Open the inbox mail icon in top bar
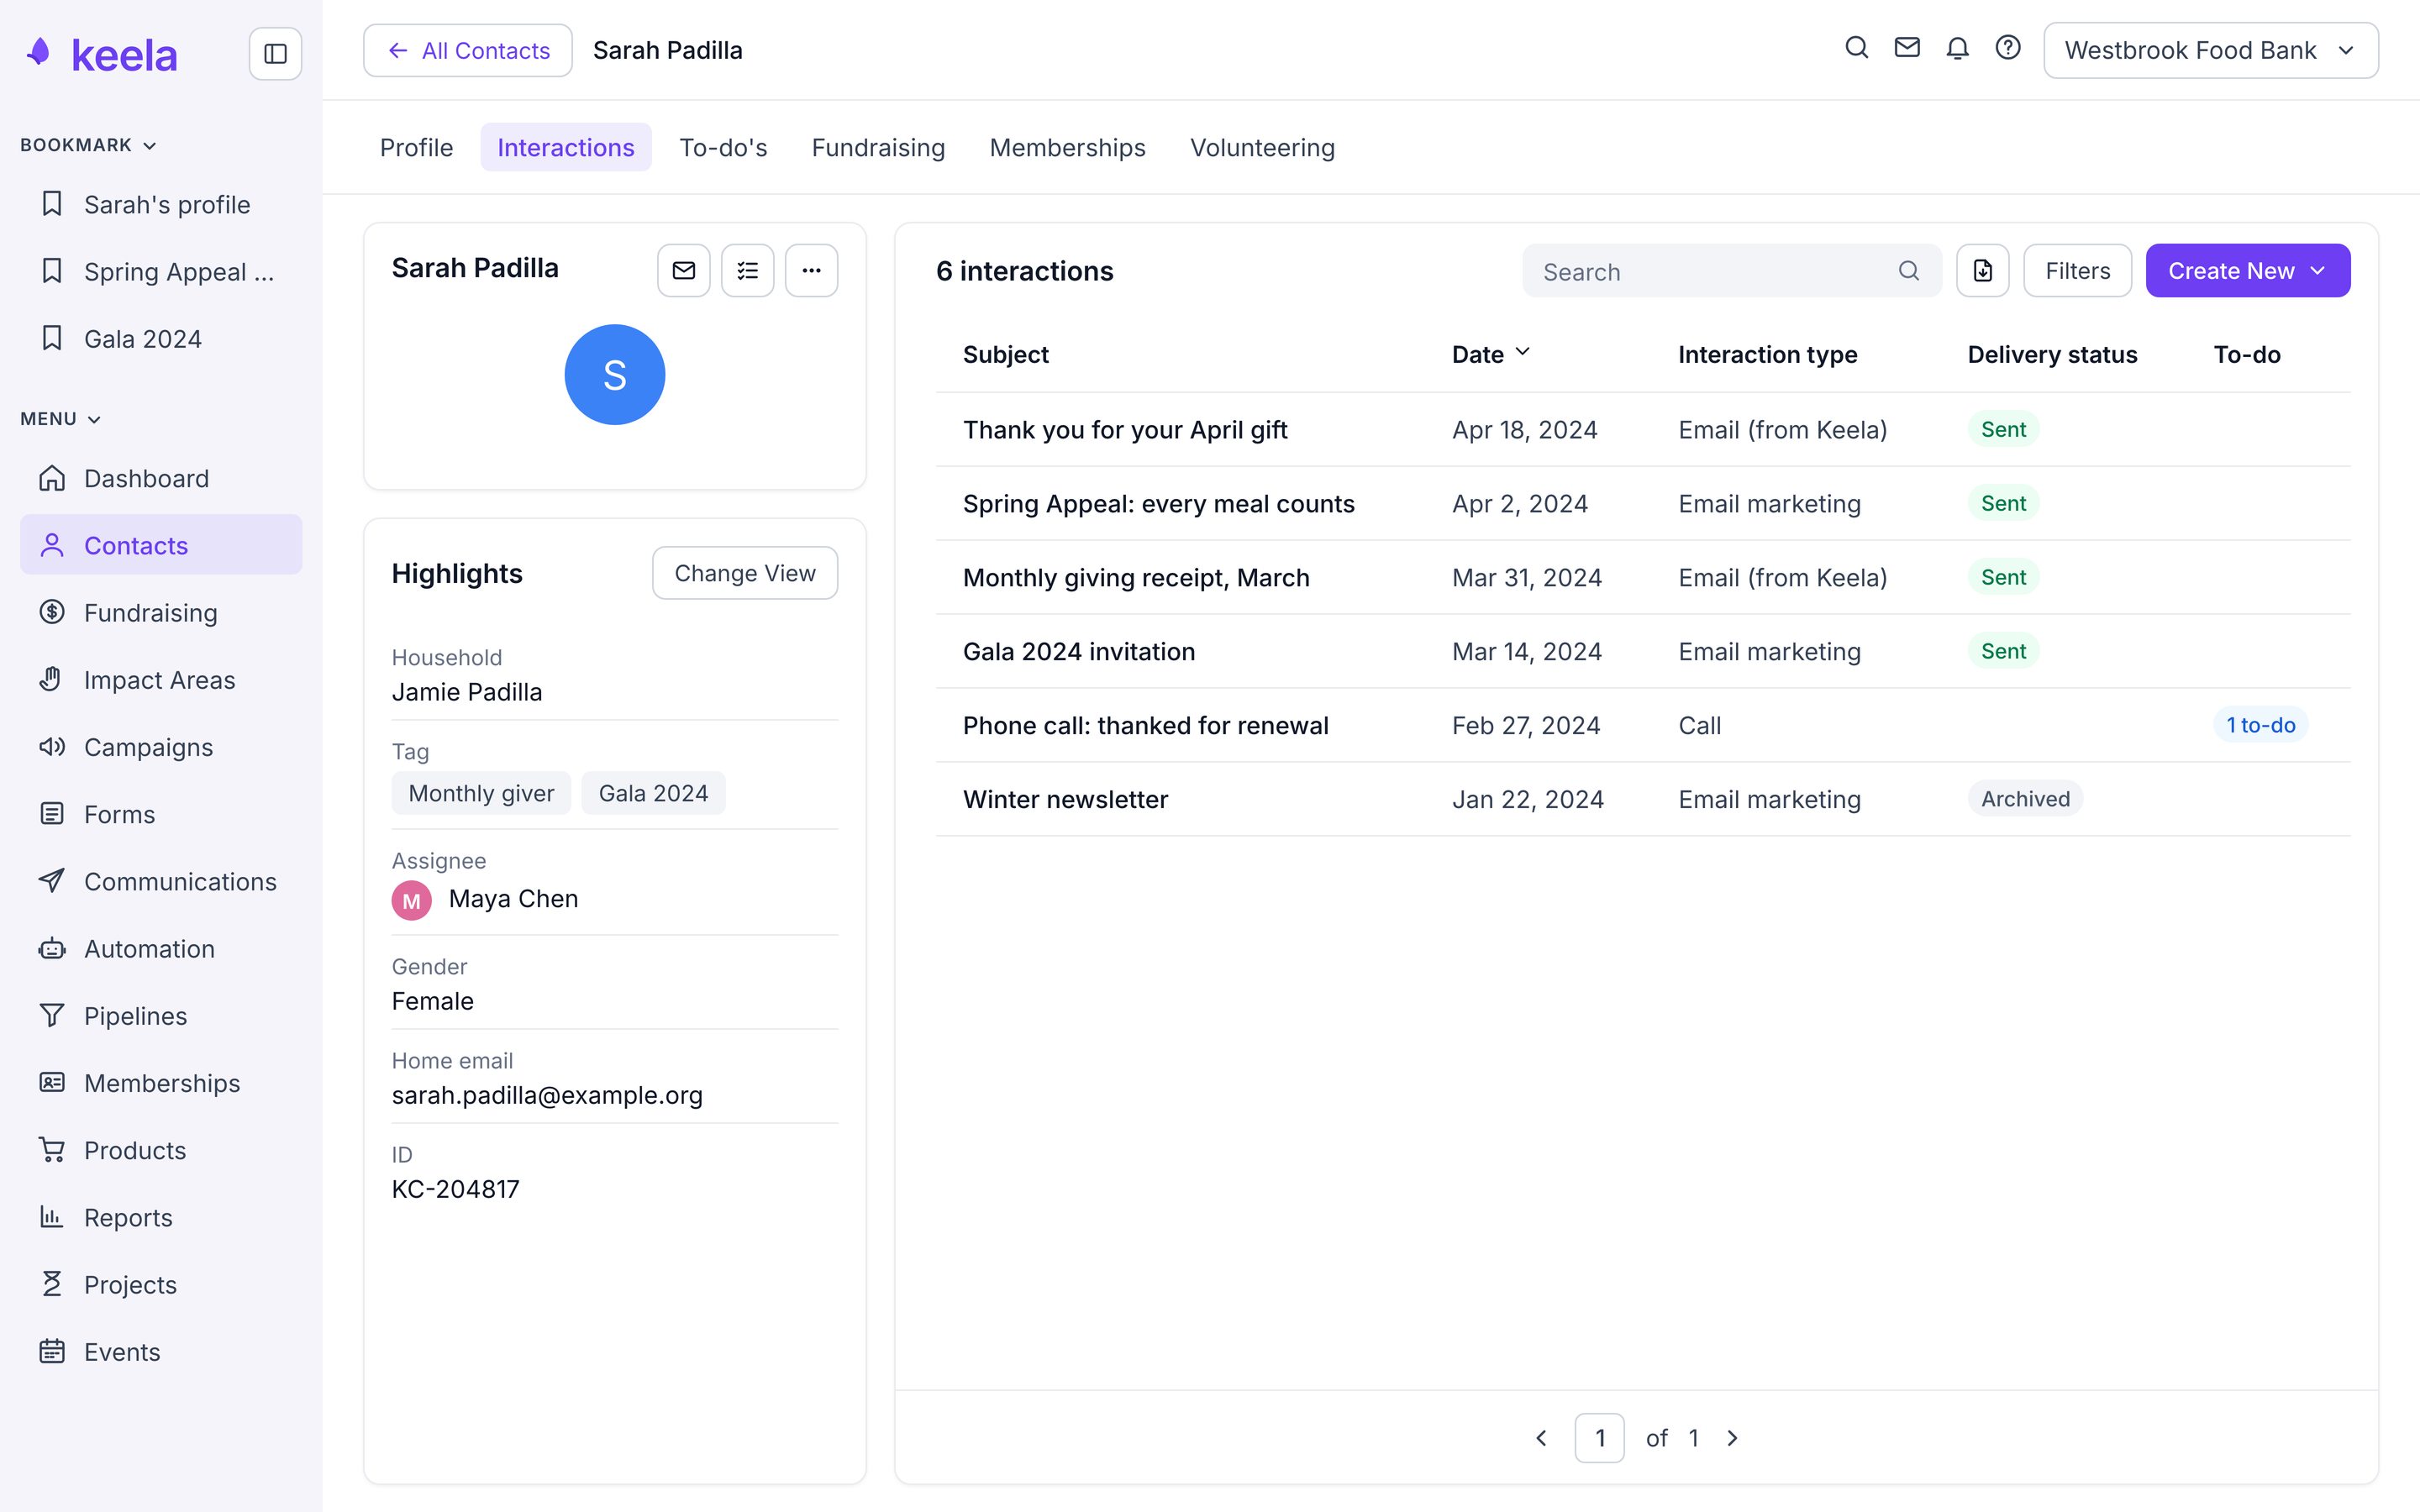The image size is (2420, 1512). [1907, 48]
